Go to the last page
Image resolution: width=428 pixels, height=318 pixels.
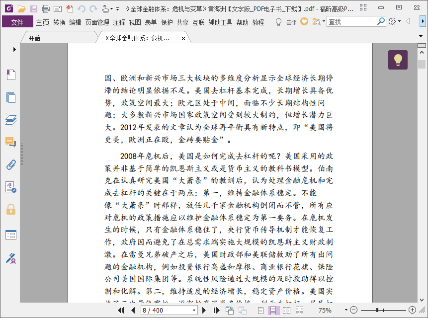pos(216,310)
